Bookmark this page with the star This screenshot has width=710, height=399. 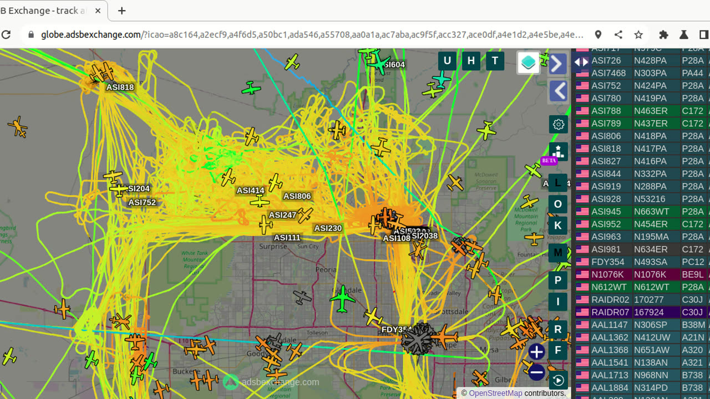coord(638,34)
